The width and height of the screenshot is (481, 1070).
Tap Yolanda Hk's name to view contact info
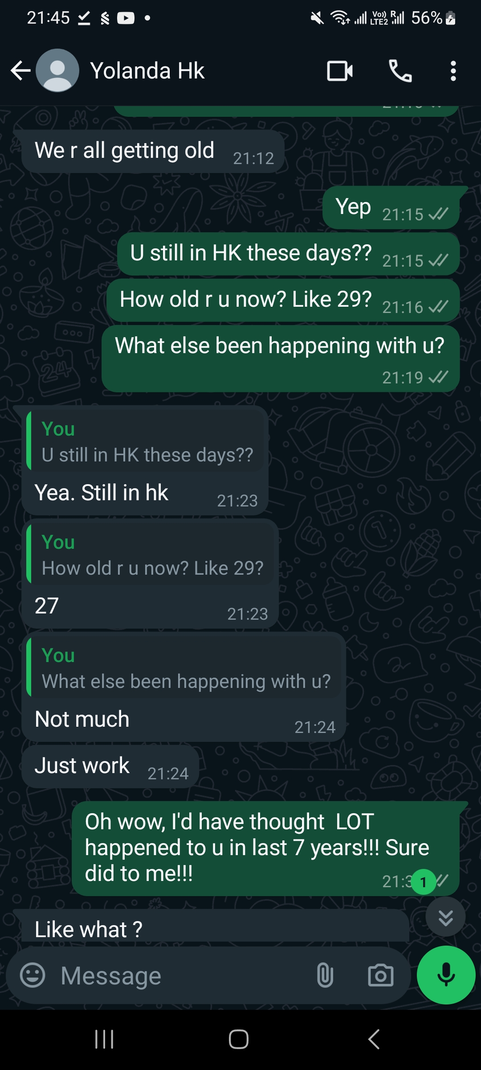147,70
